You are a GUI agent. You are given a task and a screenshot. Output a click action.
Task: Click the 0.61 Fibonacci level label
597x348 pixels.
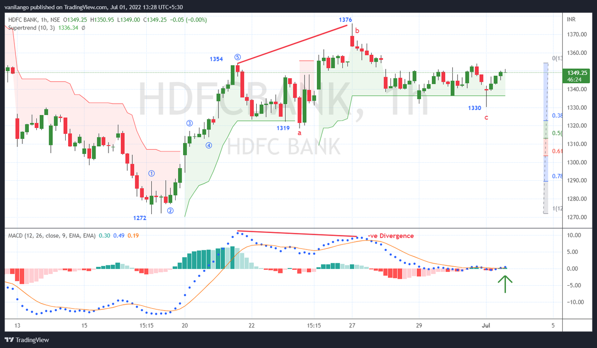(558, 151)
